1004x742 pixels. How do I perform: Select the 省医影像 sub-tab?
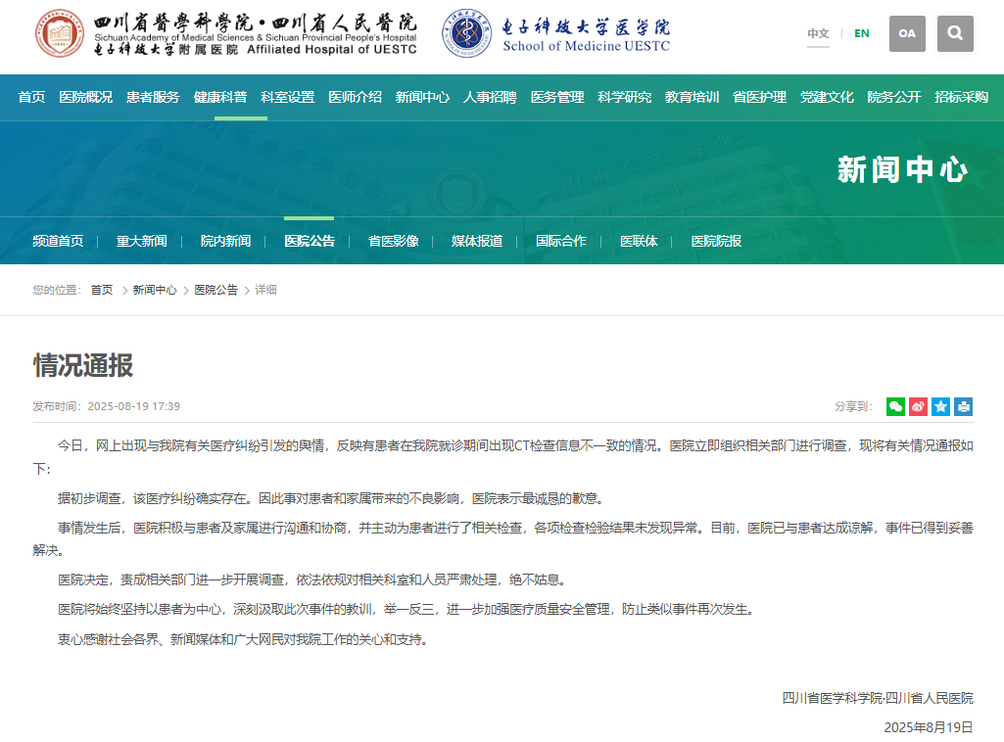393,241
